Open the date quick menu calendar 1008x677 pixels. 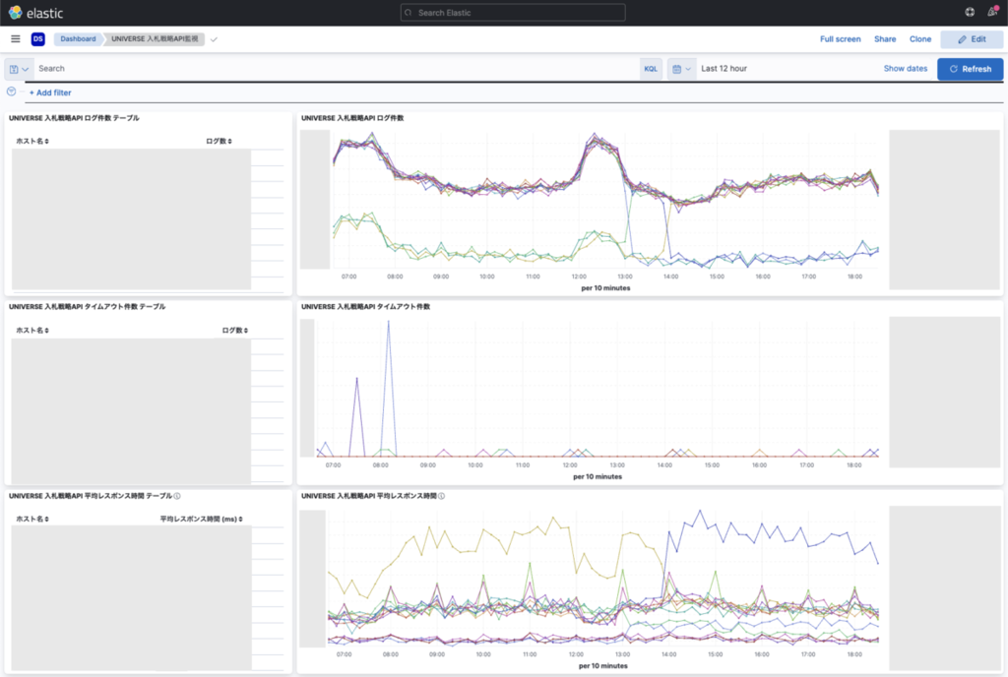pyautogui.click(x=681, y=69)
